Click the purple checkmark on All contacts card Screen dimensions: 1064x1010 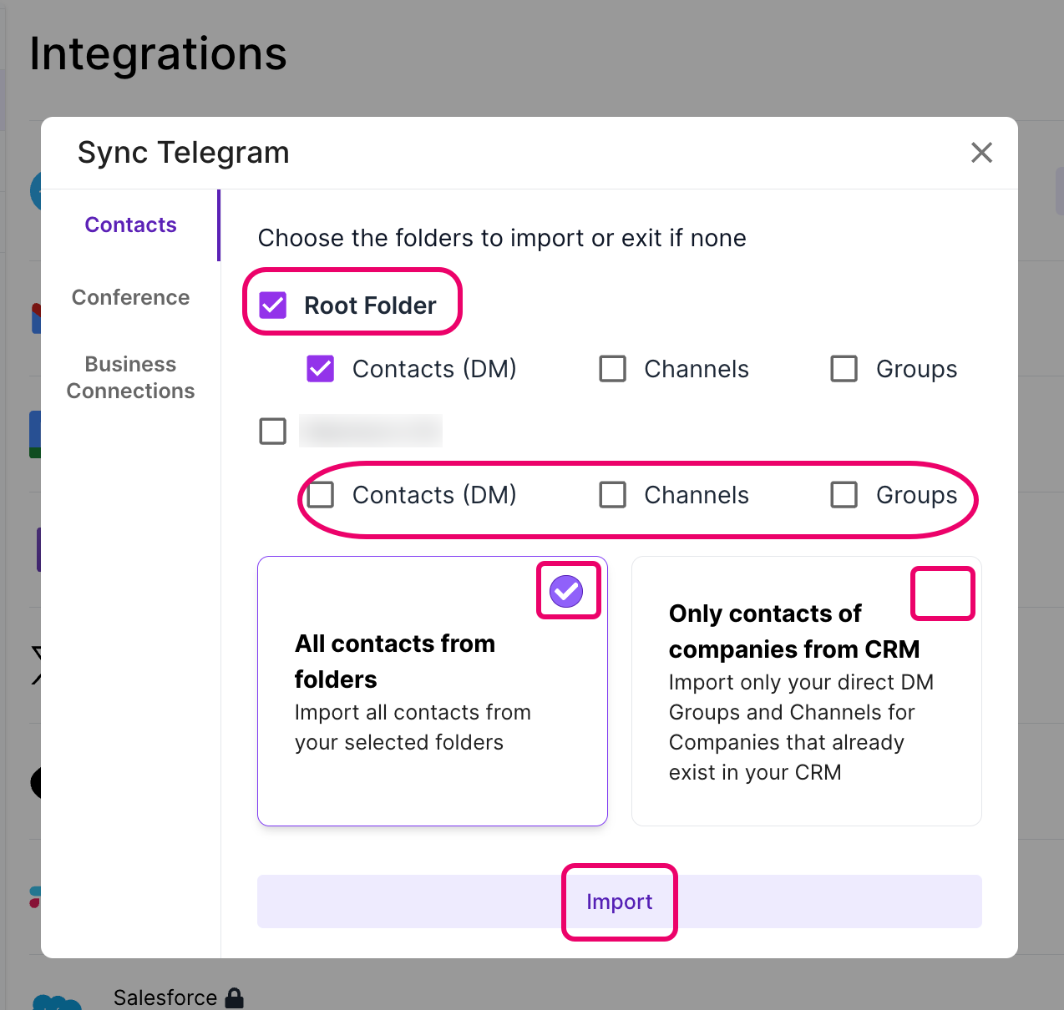point(566,591)
